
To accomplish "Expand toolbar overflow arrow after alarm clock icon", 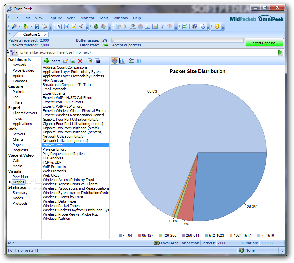I will 87,29.
